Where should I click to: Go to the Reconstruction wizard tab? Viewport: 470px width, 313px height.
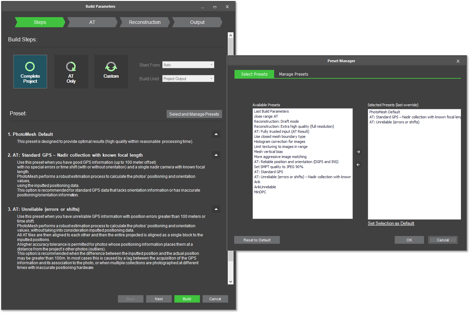145,22
